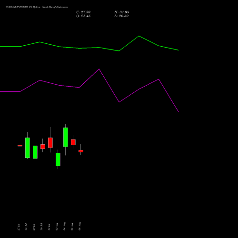Select the 31 Jul date label
Viewport: 238px width, 238px height.
tap(49, 227)
